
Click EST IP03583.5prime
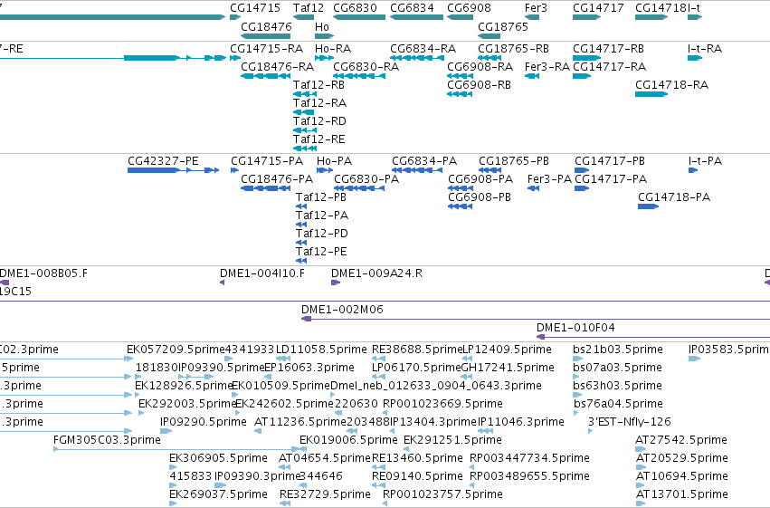click(728, 350)
